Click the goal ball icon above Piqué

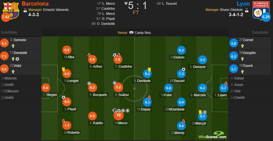click(x=63, y=97)
